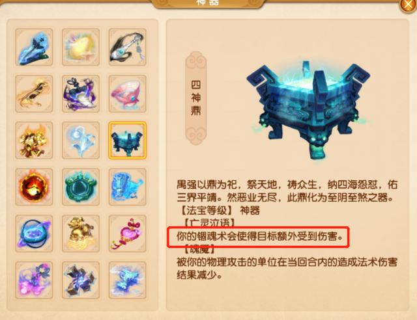This screenshot has width=417, height=320.
Task: Select the blue ice crystal beast artifact
Action: pyautogui.click(x=128, y=187)
